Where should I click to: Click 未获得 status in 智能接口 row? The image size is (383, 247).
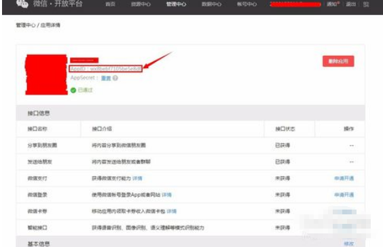tap(282, 228)
